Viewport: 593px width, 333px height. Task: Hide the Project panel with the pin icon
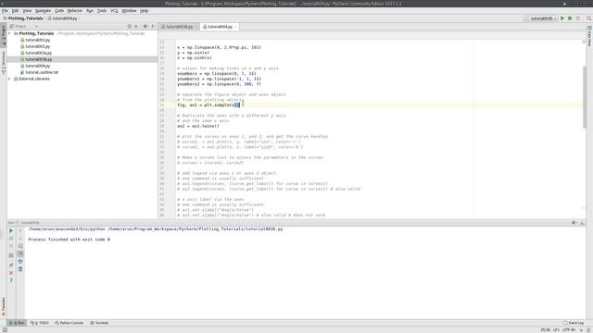pos(153,27)
